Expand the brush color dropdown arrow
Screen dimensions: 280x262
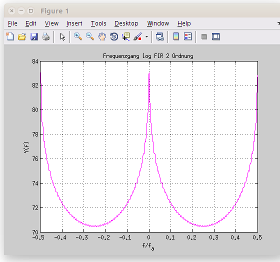pos(146,37)
